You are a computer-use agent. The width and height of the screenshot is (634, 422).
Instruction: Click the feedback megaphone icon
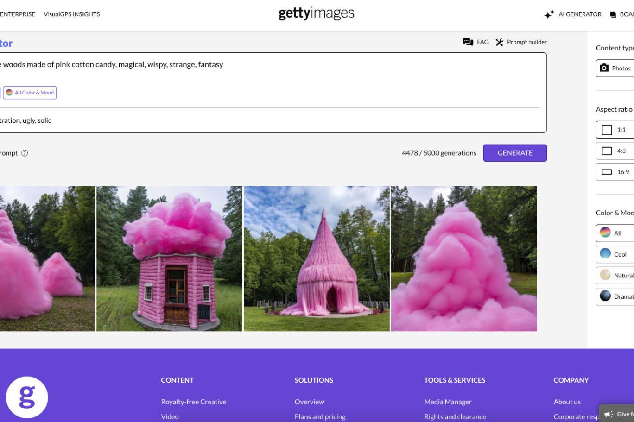click(x=609, y=414)
